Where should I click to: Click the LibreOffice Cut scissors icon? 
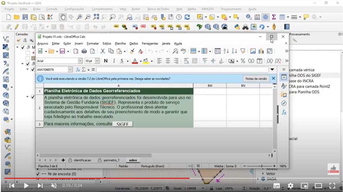coord(102,51)
